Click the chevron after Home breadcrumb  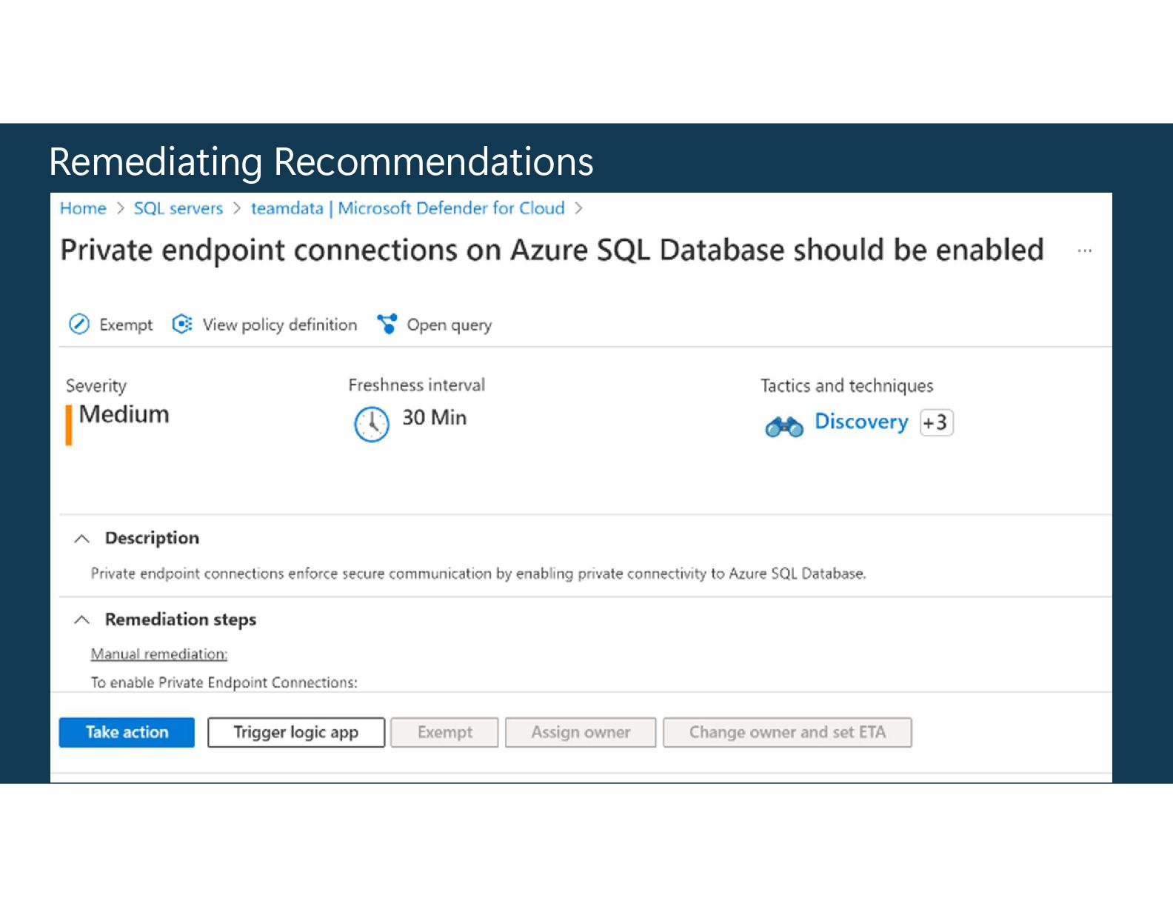(120, 208)
